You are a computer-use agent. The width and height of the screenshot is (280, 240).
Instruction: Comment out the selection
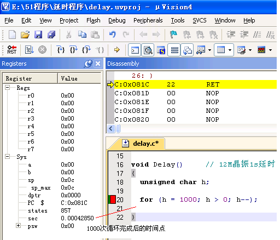(x=257, y=35)
